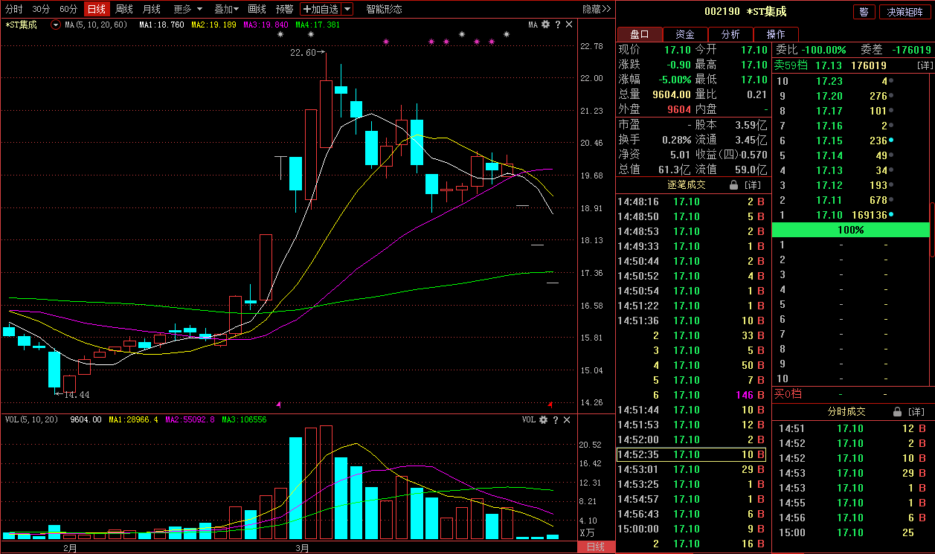The width and height of the screenshot is (935, 554).
Task: Open [详] details for 分时成交
Action: pos(916,411)
